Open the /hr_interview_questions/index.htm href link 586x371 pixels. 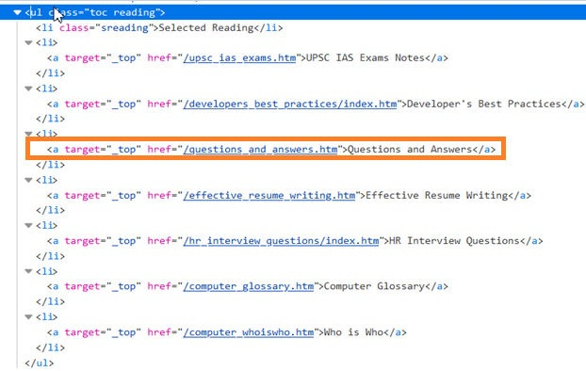coord(281,241)
